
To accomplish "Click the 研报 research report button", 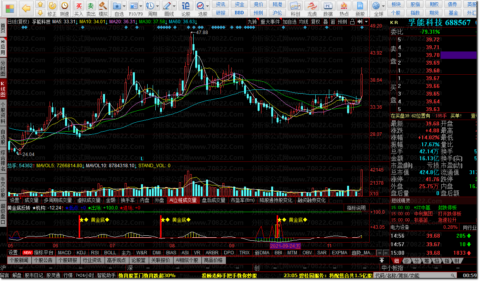I will 220,13.
